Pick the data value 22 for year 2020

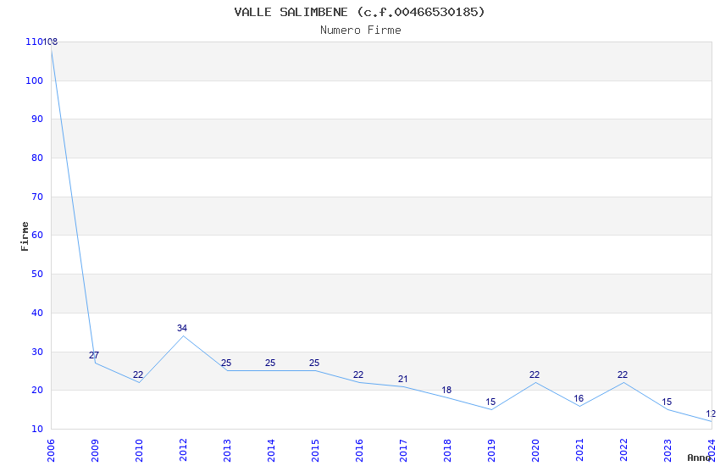coord(534,375)
